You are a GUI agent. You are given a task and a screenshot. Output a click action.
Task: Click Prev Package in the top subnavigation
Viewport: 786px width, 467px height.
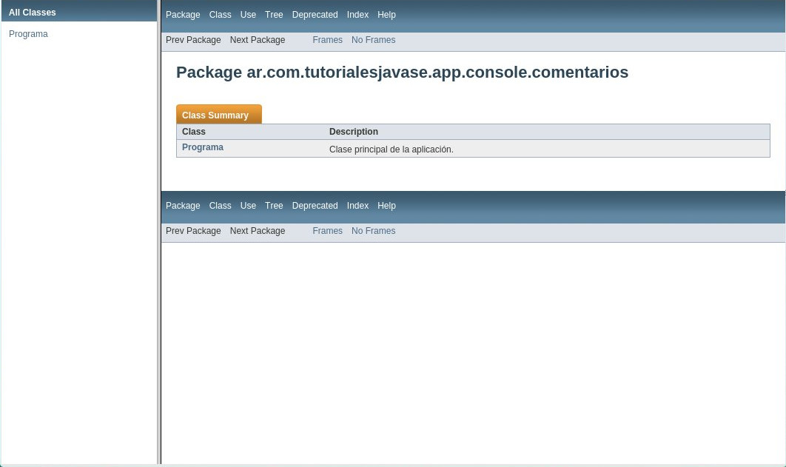pos(193,40)
